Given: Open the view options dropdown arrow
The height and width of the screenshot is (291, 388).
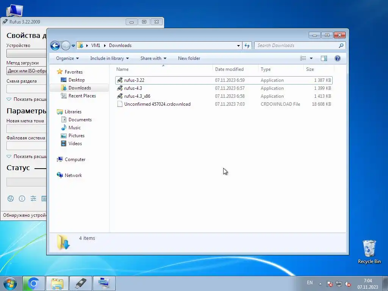Looking at the screenshot, I should click(x=311, y=58).
